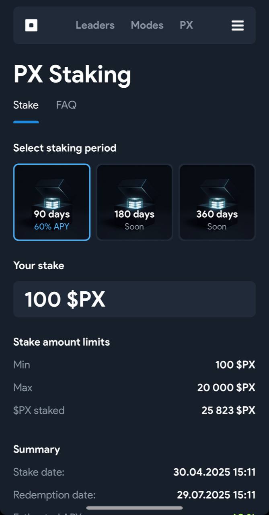Image resolution: width=269 pixels, height=515 pixels.
Task: Tap the Stake date value
Action: [x=214, y=472]
